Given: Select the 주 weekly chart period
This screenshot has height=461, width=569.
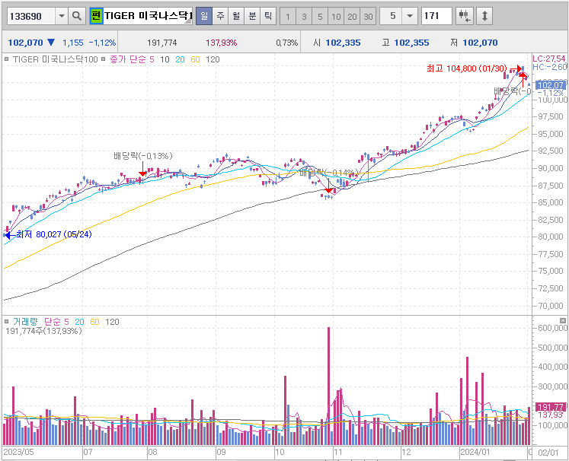Looking at the screenshot, I should point(220,16).
